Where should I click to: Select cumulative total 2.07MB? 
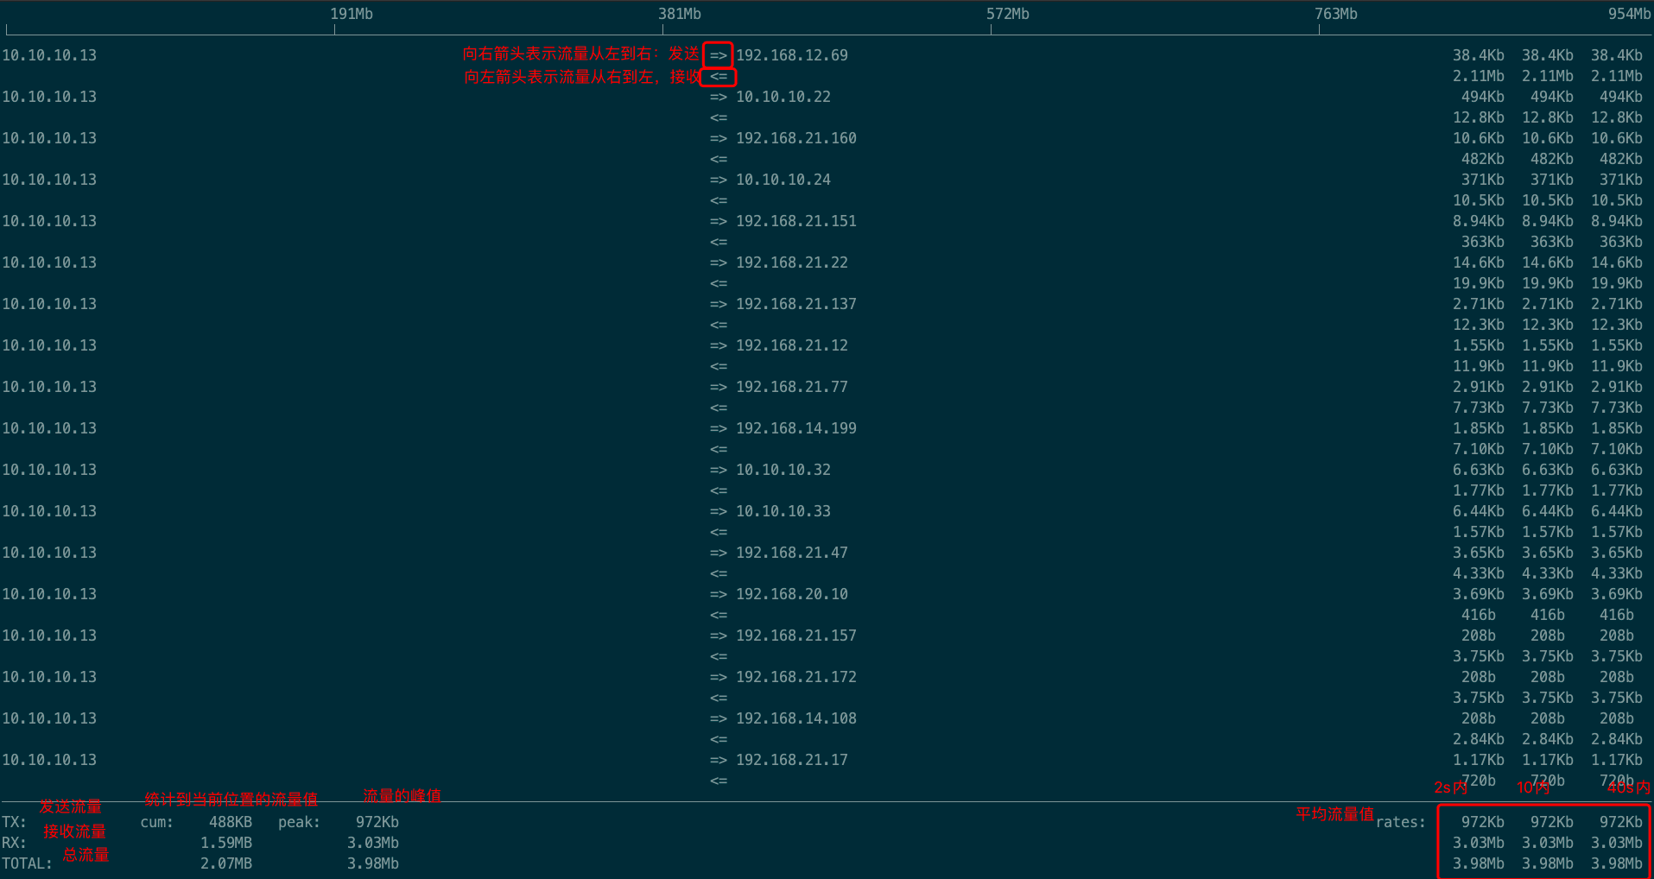pyautogui.click(x=226, y=863)
